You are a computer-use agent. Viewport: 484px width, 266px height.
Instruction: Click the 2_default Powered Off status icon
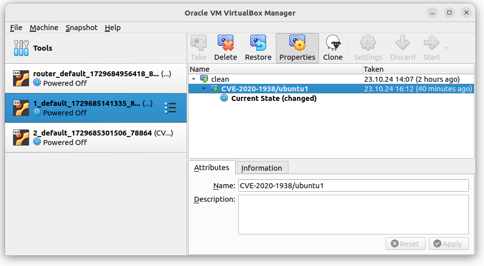37,142
